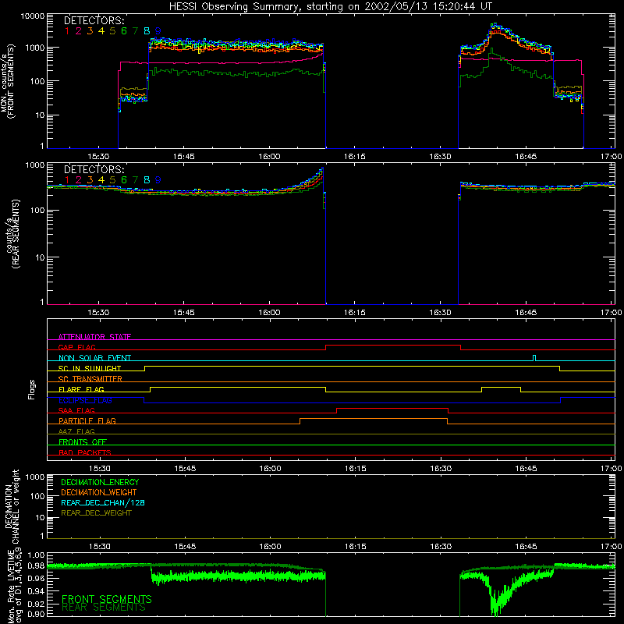624x624 pixels.
Task: Select detector 9 label in front segments legend
Action: tap(158, 31)
